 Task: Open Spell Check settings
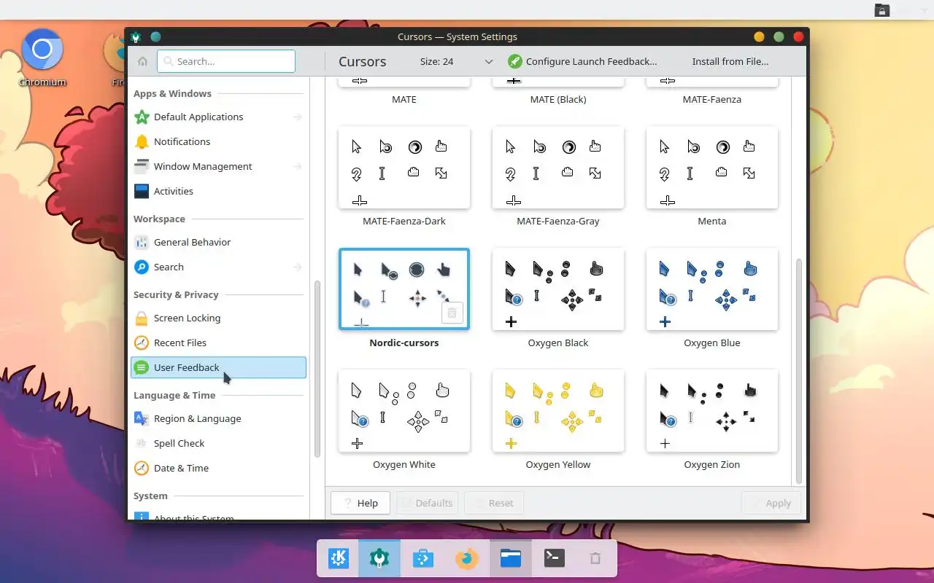218,443
